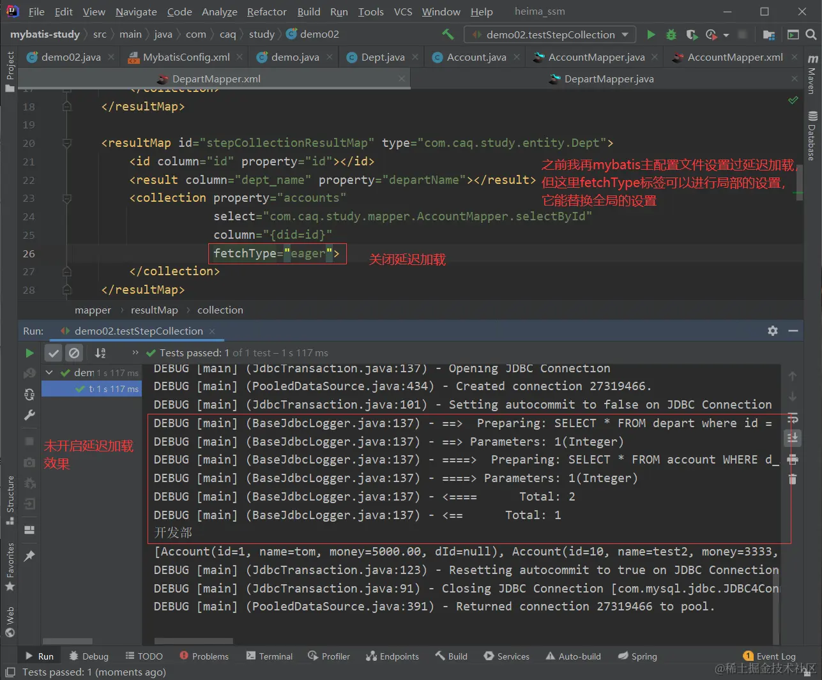Open the Spring tool window button

(x=637, y=656)
